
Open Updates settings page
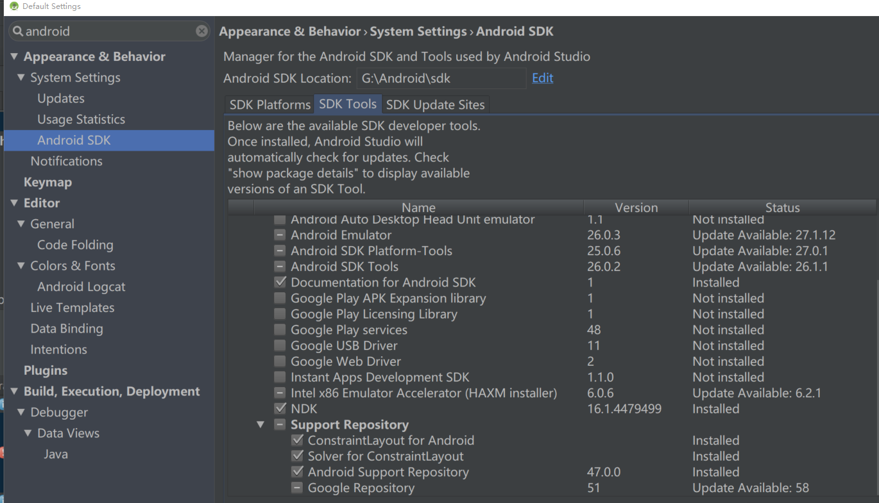[x=61, y=99]
